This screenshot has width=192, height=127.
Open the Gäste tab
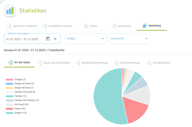[91, 26]
